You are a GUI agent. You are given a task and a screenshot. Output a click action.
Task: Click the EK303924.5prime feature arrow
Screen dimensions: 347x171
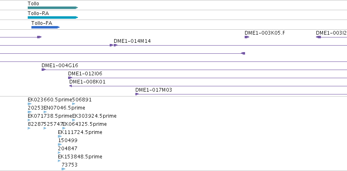coord(74,120)
